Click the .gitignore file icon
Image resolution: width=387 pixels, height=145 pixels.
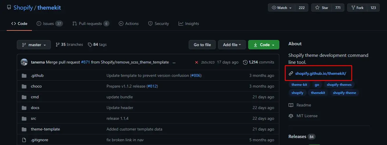24,140
